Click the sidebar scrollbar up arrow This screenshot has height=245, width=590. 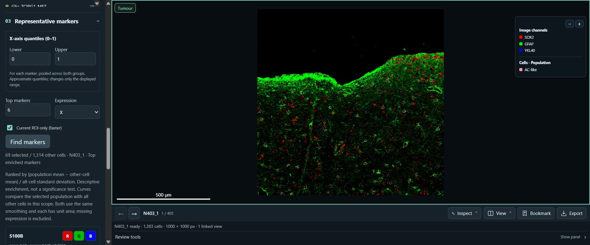(x=108, y=3)
